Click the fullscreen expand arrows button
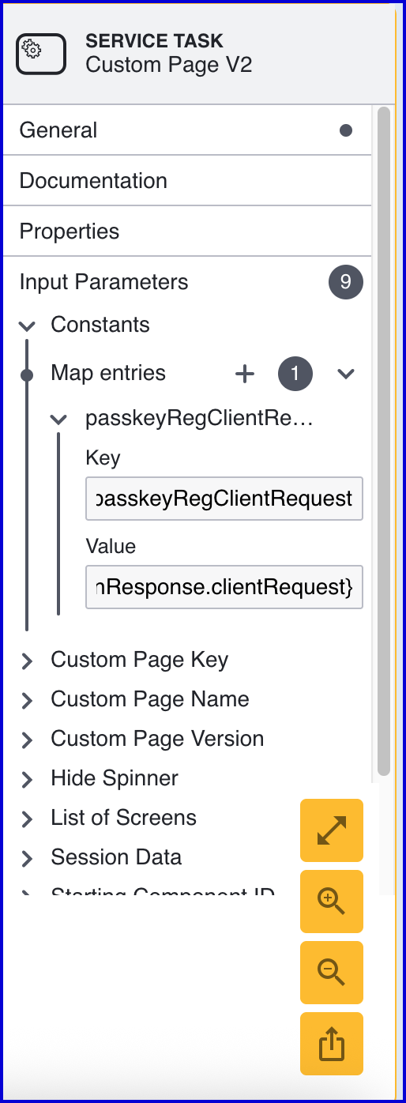The image size is (406, 1103). click(332, 830)
